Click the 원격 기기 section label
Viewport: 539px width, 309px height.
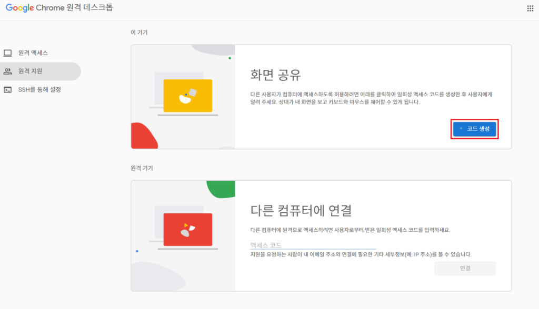(x=142, y=168)
